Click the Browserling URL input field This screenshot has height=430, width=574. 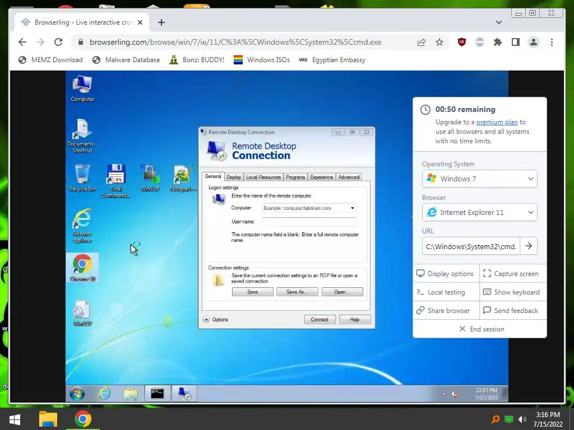coord(471,246)
